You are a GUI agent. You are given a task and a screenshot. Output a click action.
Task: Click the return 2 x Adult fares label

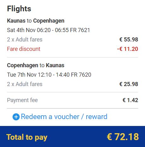pos(25,84)
